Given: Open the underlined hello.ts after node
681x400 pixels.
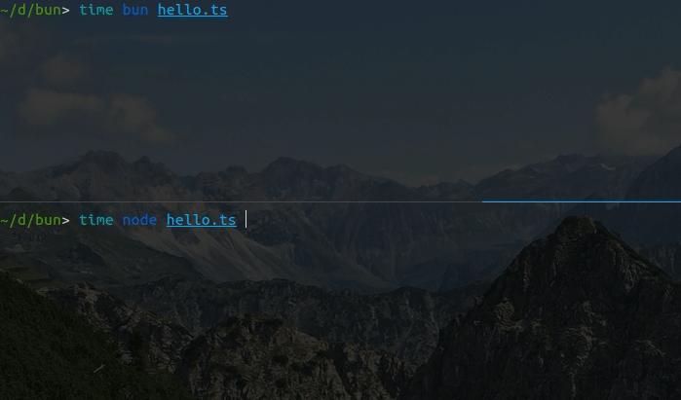Looking at the screenshot, I should (x=201, y=220).
